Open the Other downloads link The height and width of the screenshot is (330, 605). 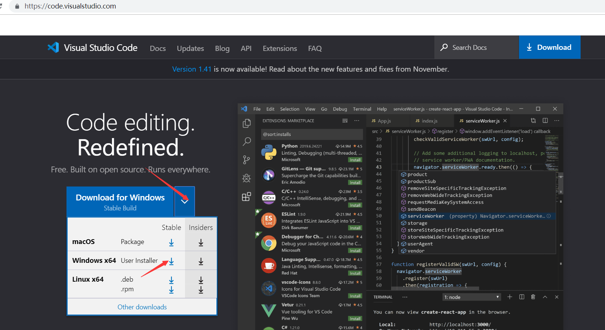click(142, 307)
